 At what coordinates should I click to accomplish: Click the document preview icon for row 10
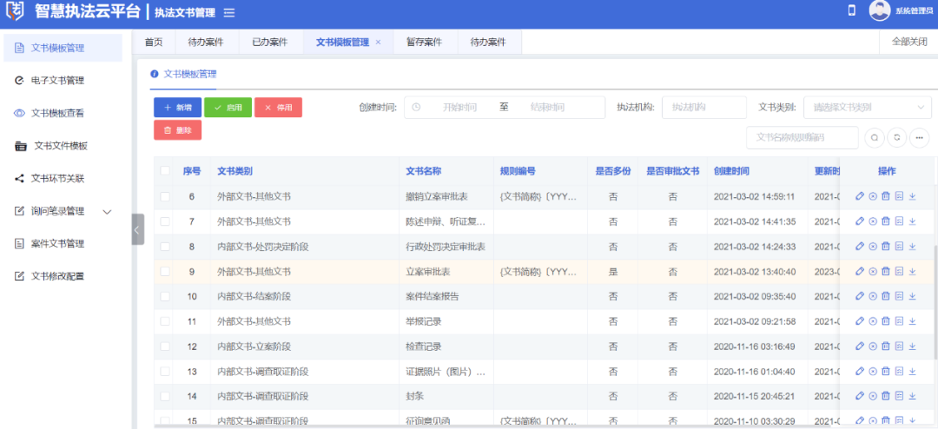pyautogui.click(x=899, y=297)
